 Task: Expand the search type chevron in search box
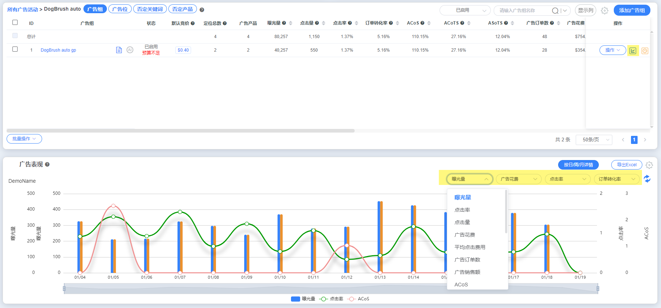point(565,11)
